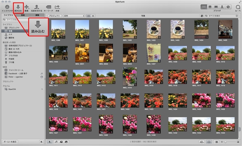Open the 共有 share dropdown
This screenshot has height=146, width=242.
pos(57,7)
